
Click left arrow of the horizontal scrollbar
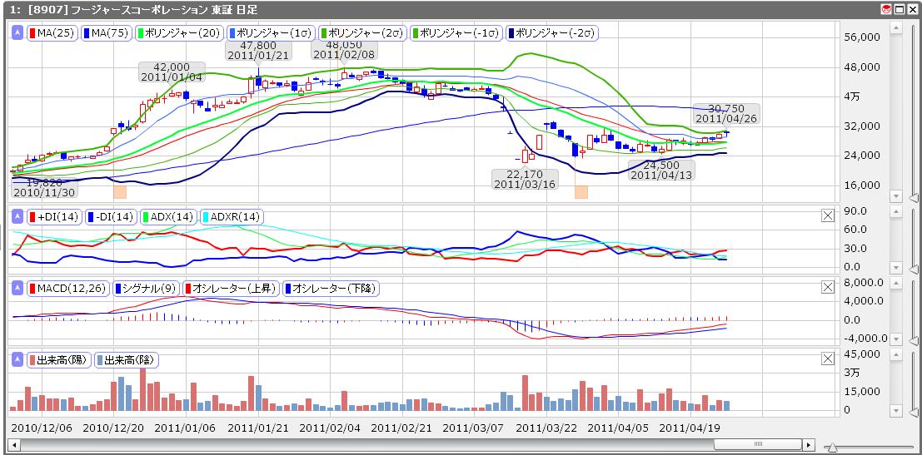coord(14,444)
